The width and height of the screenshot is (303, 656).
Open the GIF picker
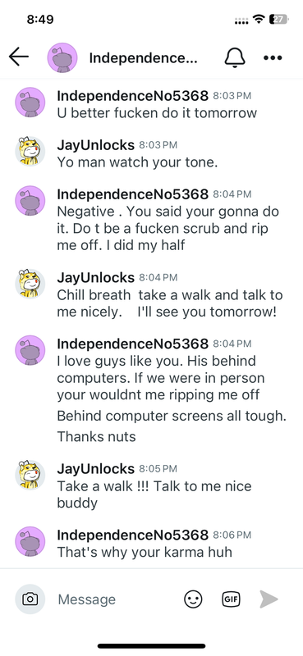pos(231,599)
